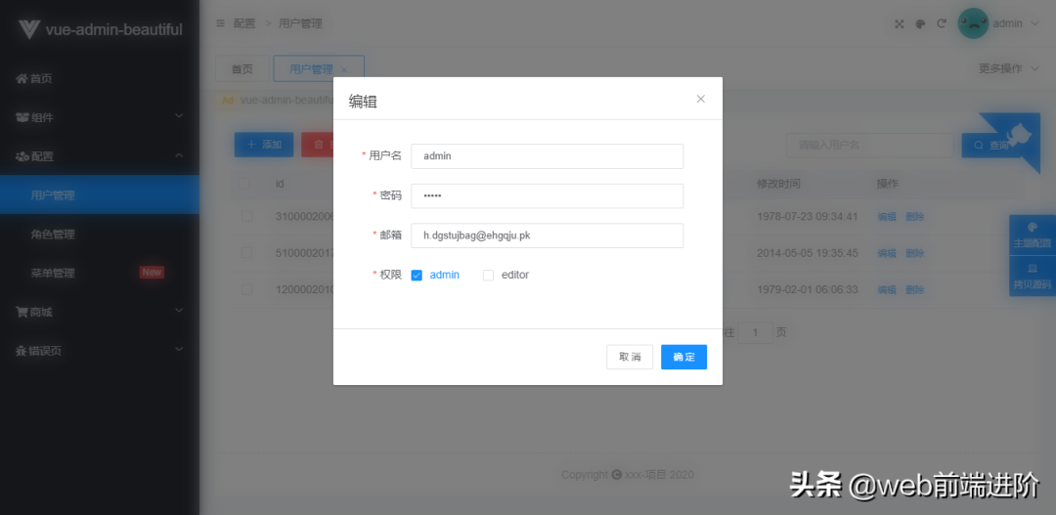This screenshot has height=515, width=1056.
Task: Switch to the 首页 tab
Action: (242, 68)
